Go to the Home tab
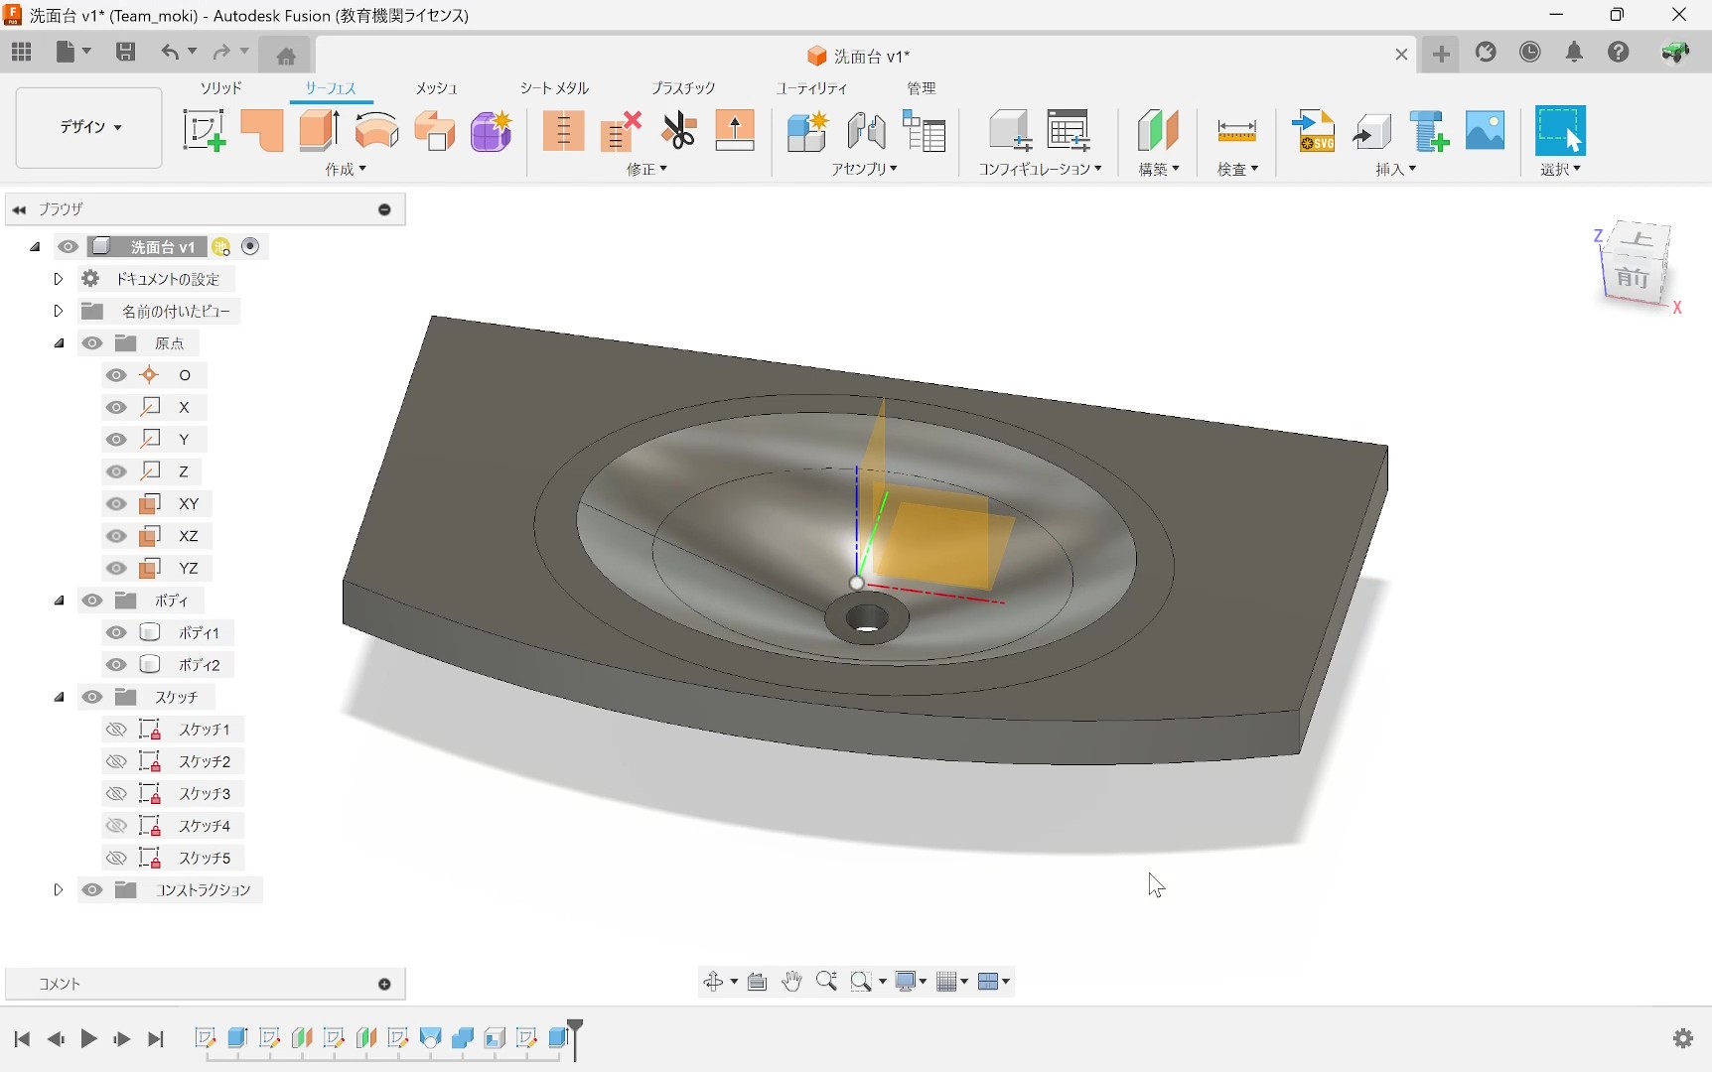 [x=286, y=56]
